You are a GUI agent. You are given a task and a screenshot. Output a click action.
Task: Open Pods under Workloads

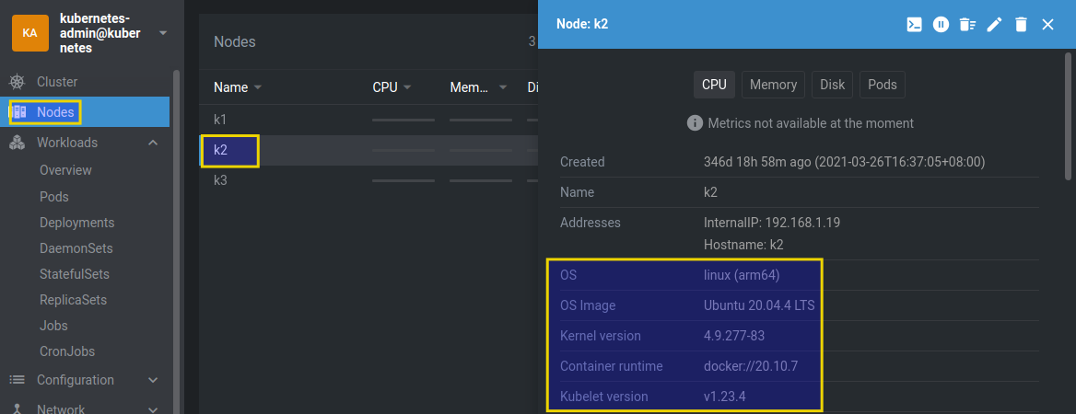[x=54, y=197]
